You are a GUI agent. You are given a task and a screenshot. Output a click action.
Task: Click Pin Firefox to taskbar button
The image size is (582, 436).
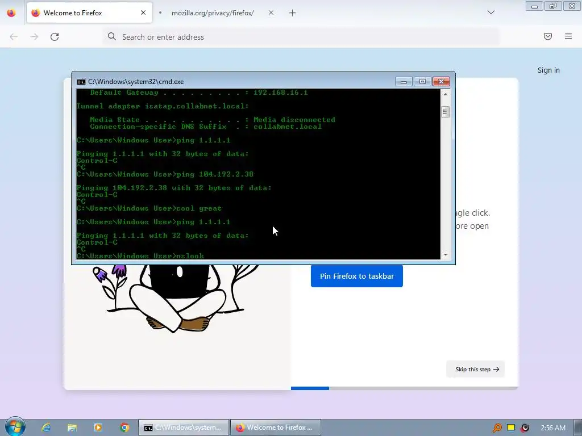(x=357, y=276)
